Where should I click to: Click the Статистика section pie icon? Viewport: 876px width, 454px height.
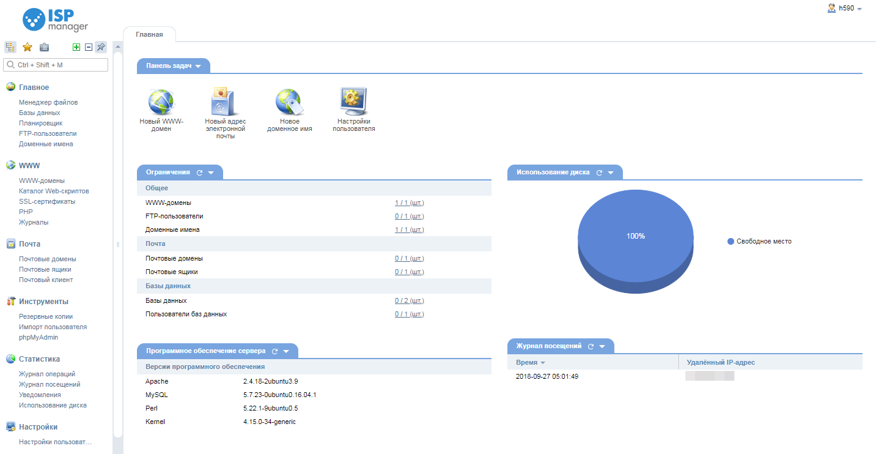tap(10, 359)
